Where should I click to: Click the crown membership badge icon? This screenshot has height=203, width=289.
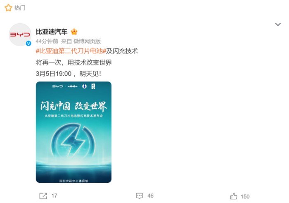click(x=74, y=32)
